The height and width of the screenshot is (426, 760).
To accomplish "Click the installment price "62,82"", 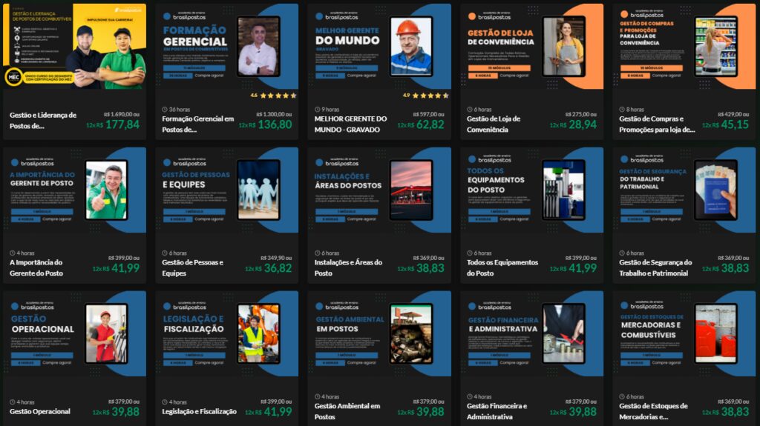I will [x=430, y=124].
